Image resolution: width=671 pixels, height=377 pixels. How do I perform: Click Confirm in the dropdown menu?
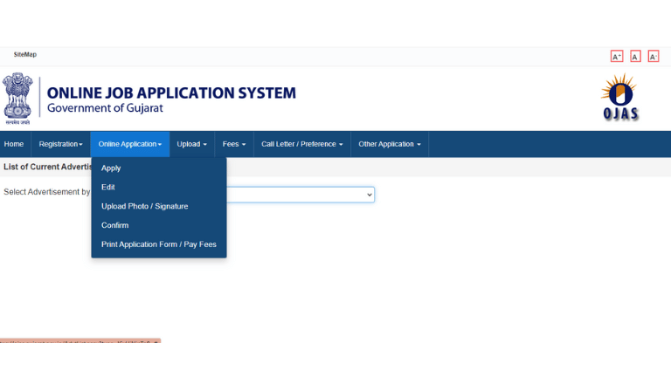114,226
